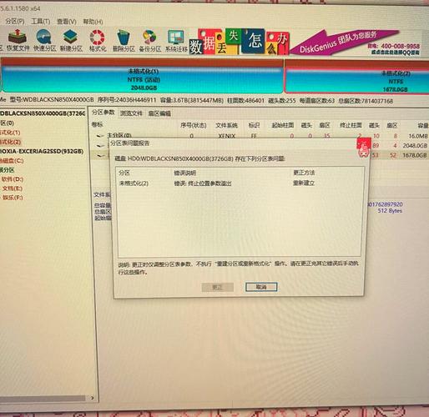This screenshot has width=429, height=417.
Task: Select the 快速分区 quick partition tool
Action: 44,40
